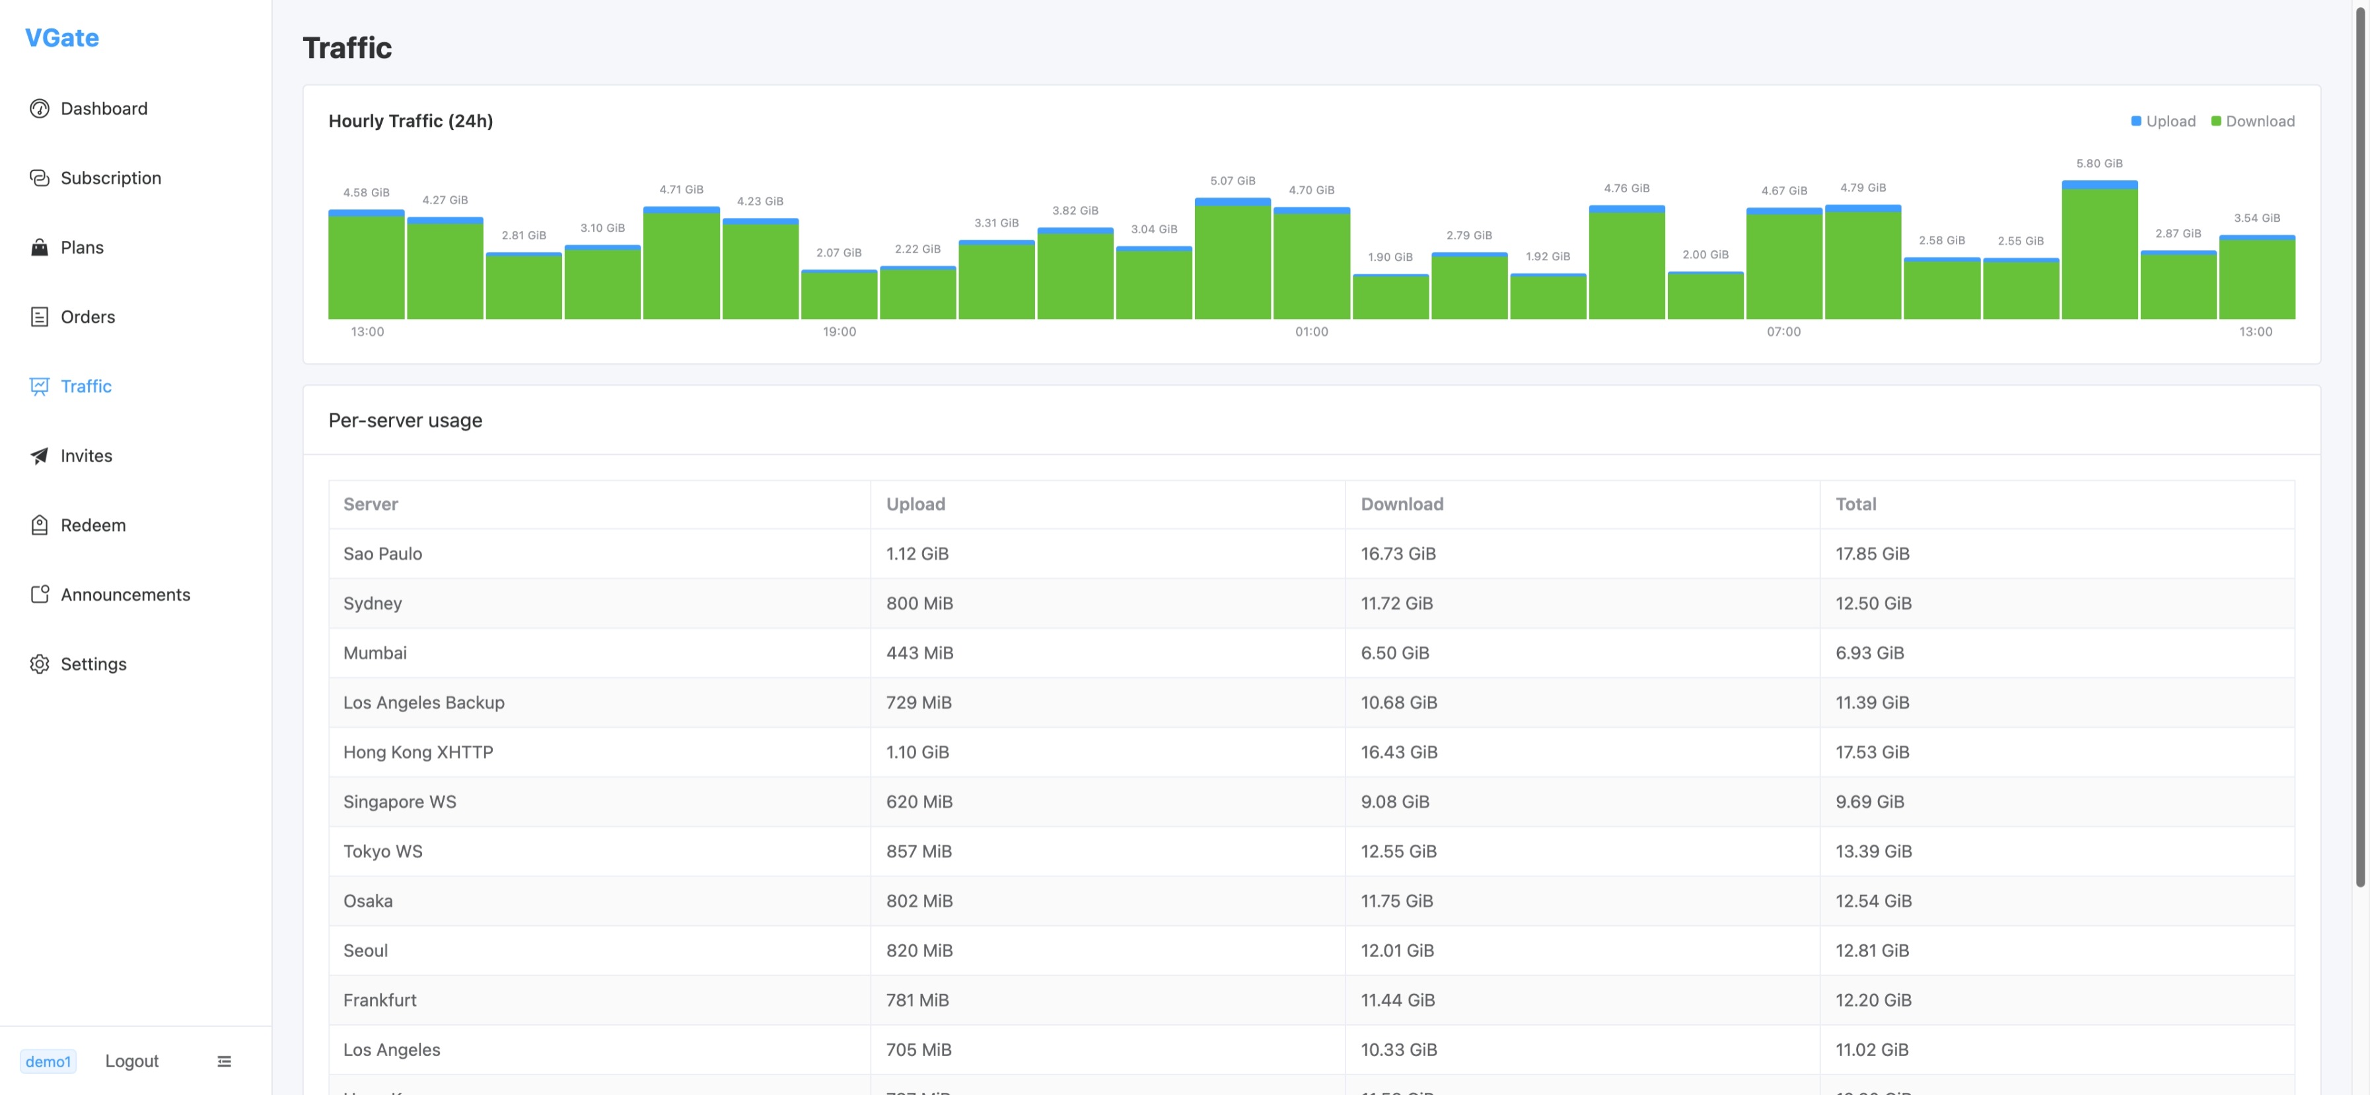Click the 5.80 GiB hourly traffic bar
2370x1095 pixels.
2099,250
